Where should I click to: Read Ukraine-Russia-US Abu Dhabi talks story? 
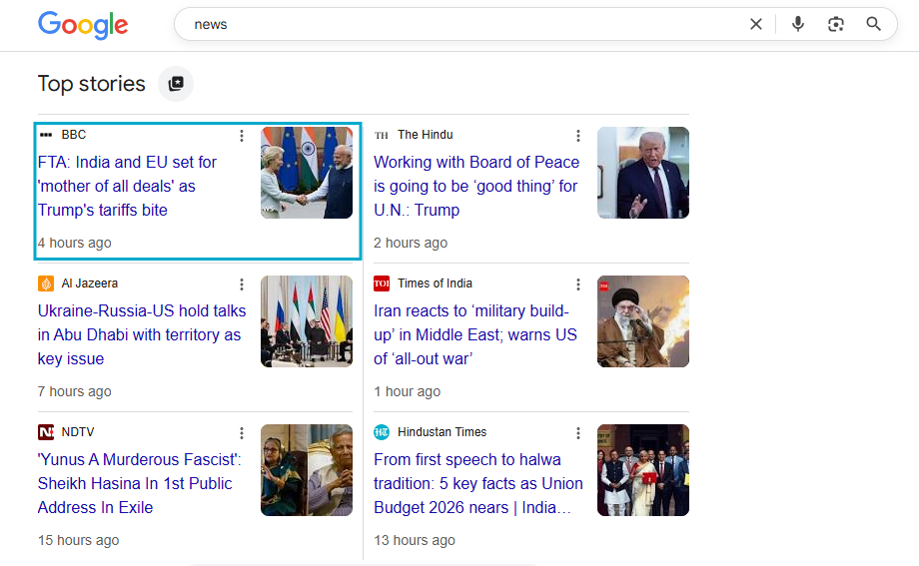point(139,334)
